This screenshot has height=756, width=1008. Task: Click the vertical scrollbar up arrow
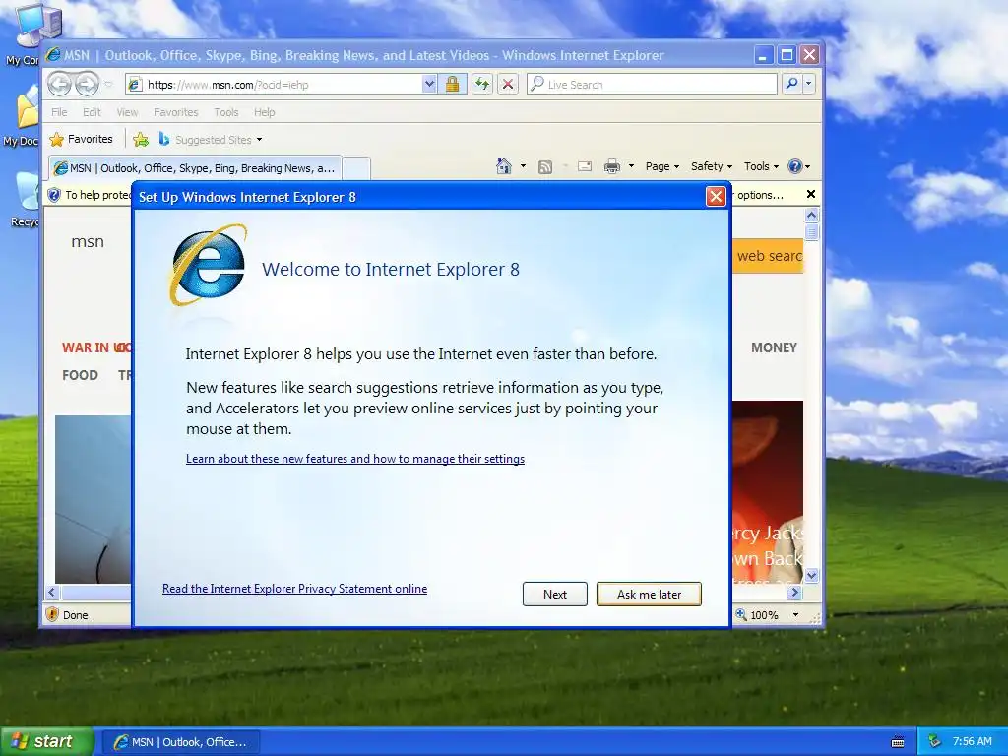pos(811,216)
